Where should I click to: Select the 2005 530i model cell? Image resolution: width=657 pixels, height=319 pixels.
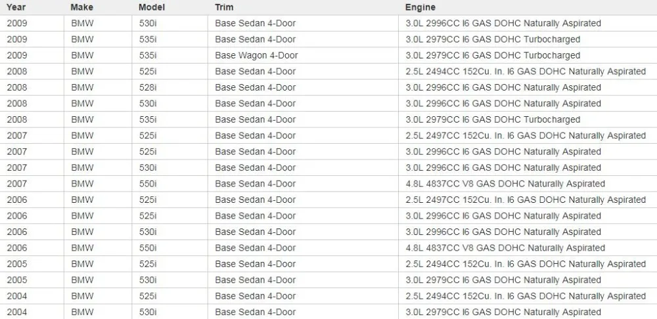170,280
